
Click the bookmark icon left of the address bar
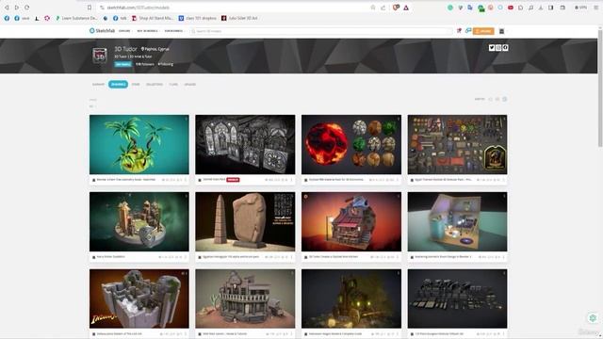coord(90,8)
